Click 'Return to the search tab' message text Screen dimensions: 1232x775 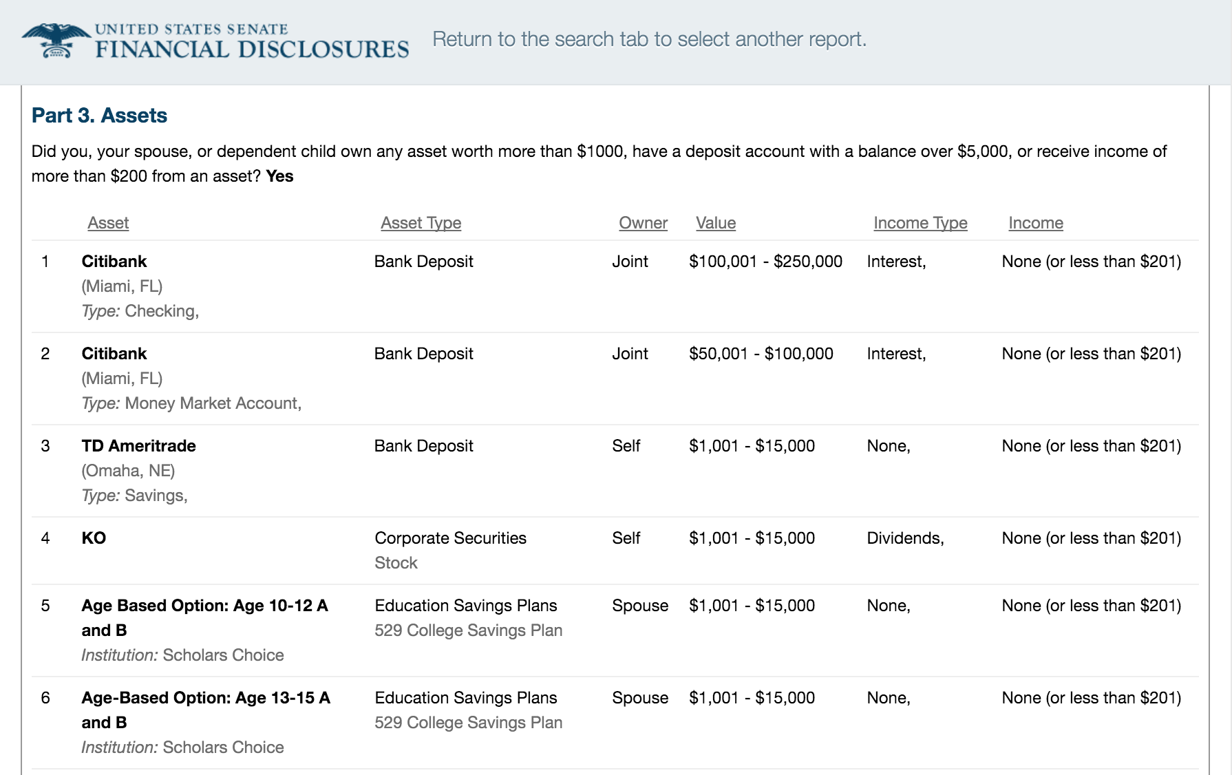coord(649,39)
